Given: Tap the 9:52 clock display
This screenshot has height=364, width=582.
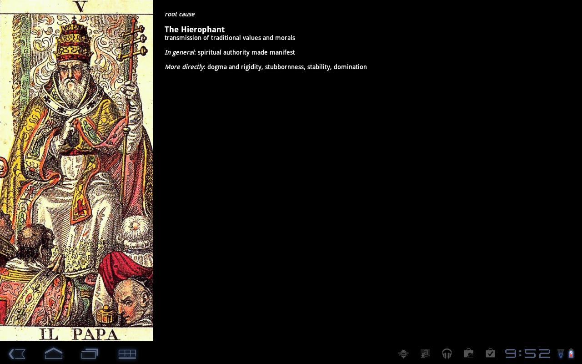Looking at the screenshot, I should 527,354.
